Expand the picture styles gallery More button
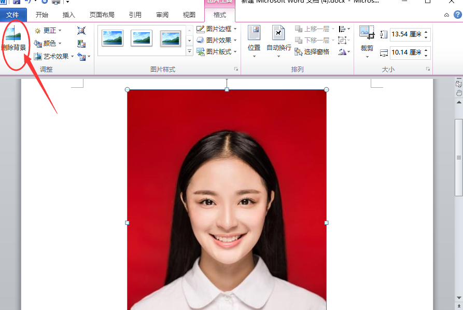 click(x=190, y=51)
